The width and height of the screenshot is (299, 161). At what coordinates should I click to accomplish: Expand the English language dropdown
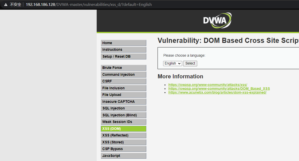click(173, 63)
